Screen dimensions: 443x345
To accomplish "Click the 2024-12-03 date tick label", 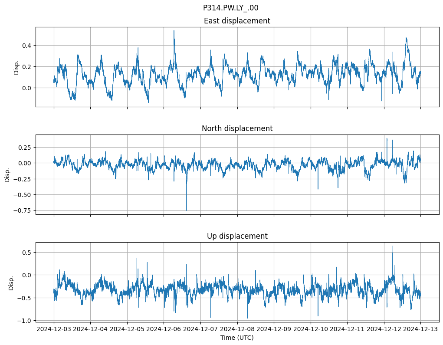I will point(54,329).
